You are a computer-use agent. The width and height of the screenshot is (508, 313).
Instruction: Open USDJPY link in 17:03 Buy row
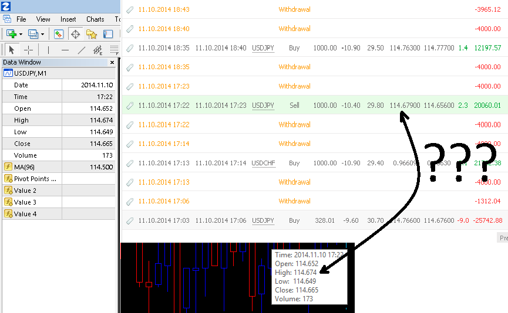click(263, 220)
